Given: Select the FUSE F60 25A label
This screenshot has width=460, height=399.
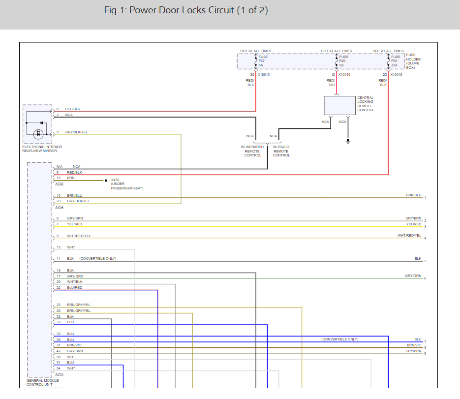Looking at the screenshot, I should pos(396,61).
